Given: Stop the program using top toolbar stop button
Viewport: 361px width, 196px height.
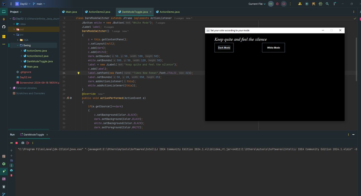Looking at the screenshot, I should click(x=283, y=4).
